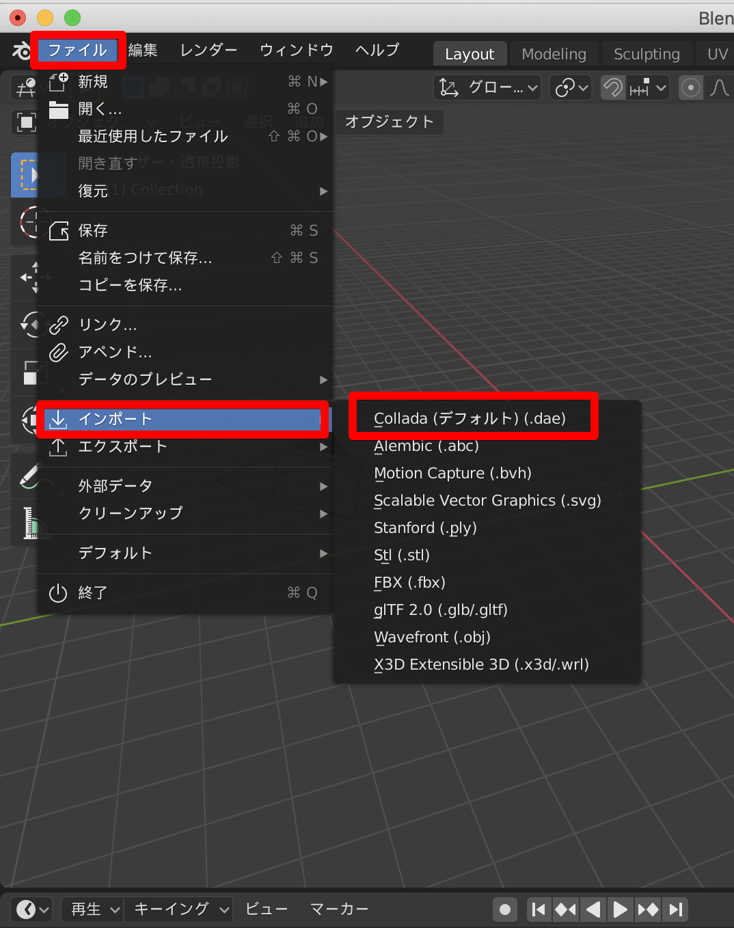The image size is (734, 928).
Task: Open the ウィンドウ menu
Action: click(x=297, y=50)
